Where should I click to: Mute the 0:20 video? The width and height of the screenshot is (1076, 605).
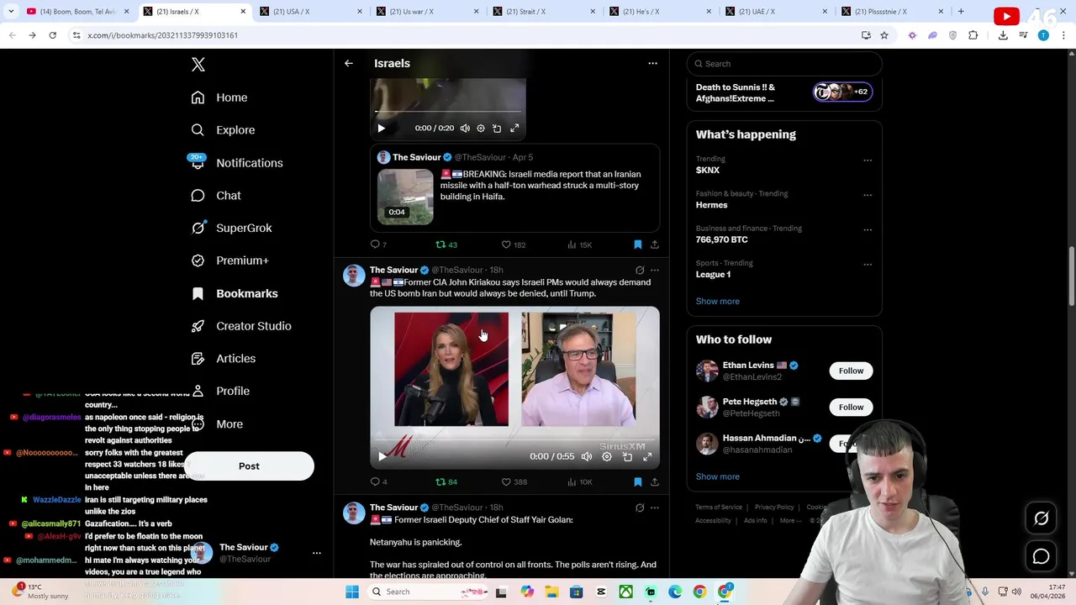(x=465, y=128)
